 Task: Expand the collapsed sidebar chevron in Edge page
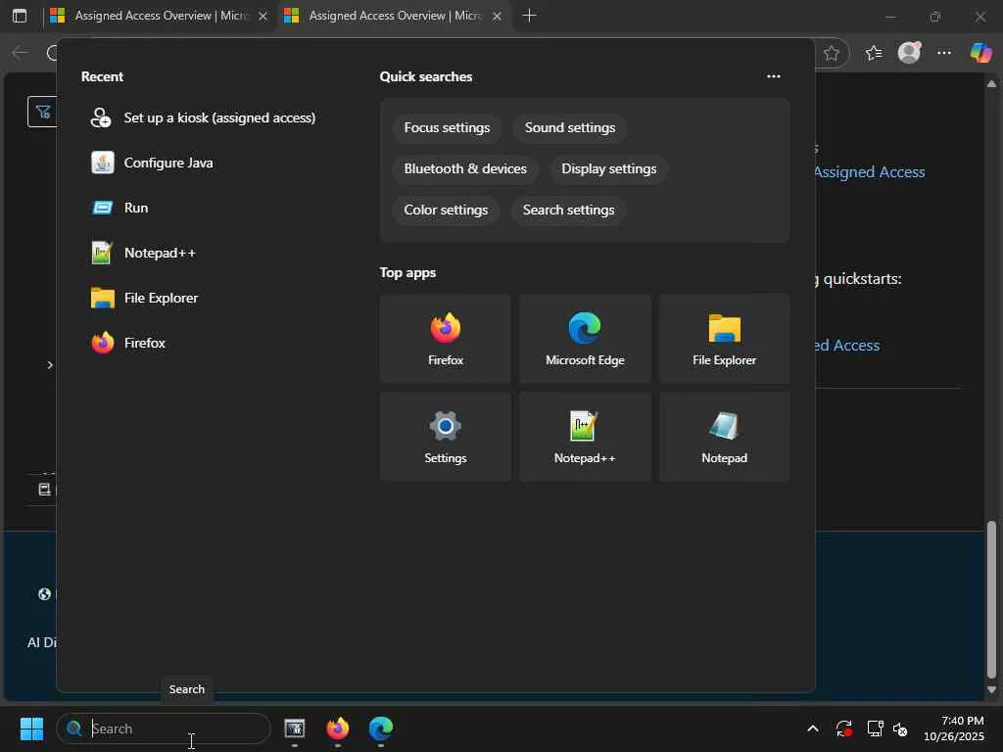(50, 365)
